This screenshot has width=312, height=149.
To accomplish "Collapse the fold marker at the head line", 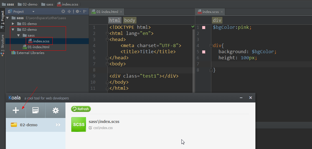I will pos(107,40).
